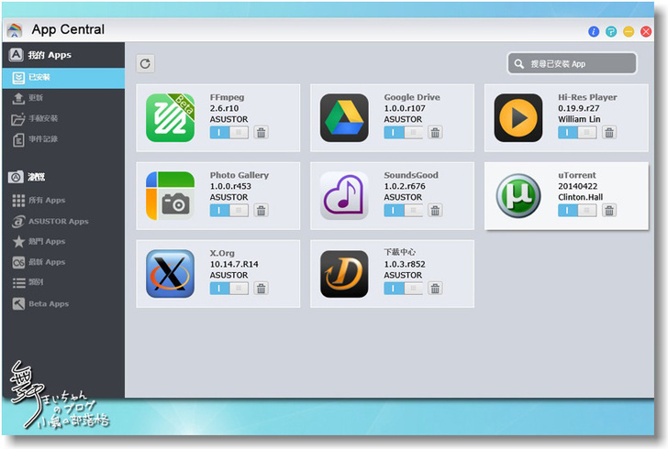The height and width of the screenshot is (449, 668).
Task: Click the developer name Clinton.Hall
Action: point(580,198)
